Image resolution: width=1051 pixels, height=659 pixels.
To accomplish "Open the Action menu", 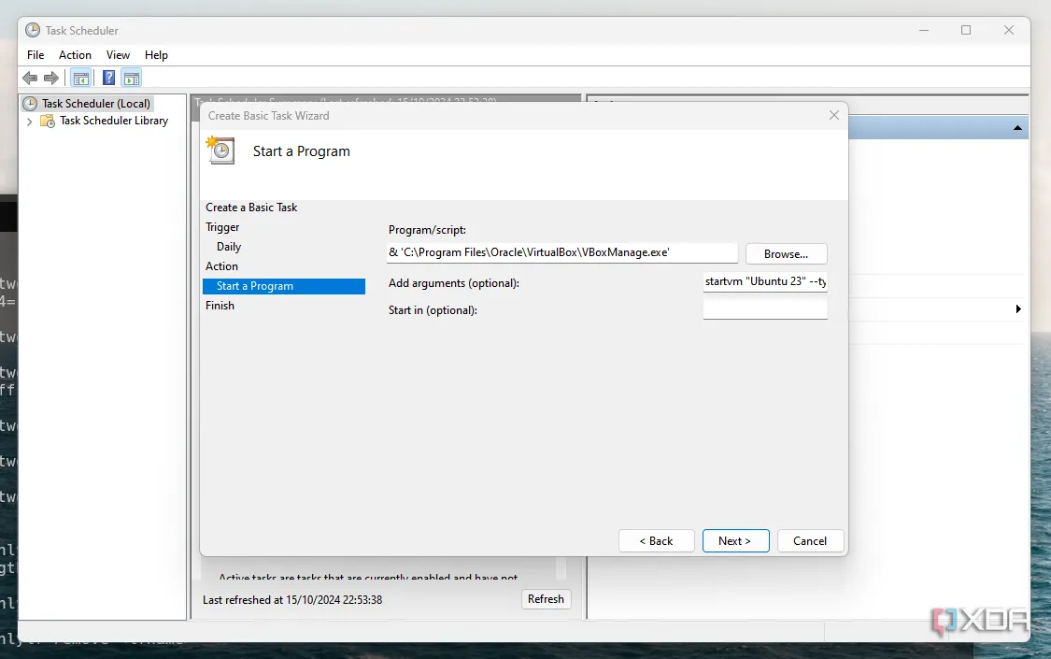I will click(75, 55).
